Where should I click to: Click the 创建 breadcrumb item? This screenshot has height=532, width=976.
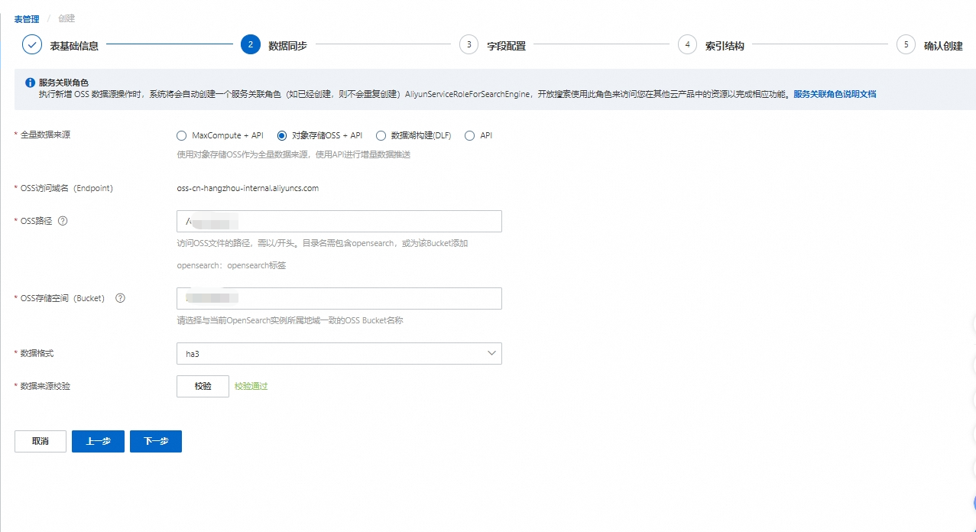click(x=66, y=19)
